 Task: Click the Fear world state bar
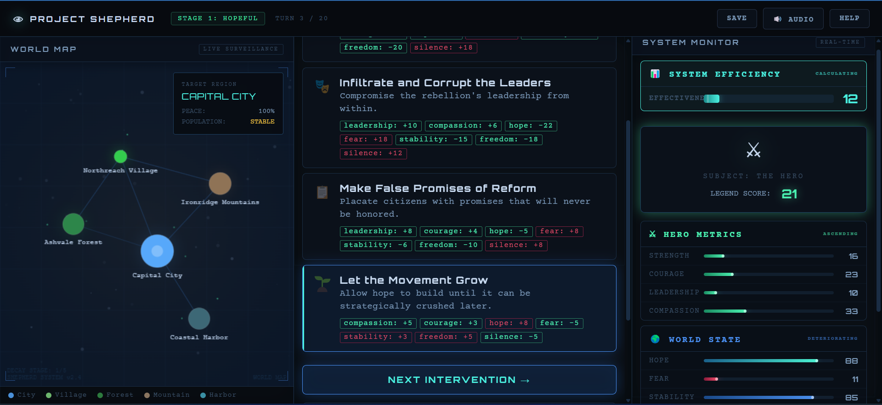click(769, 379)
